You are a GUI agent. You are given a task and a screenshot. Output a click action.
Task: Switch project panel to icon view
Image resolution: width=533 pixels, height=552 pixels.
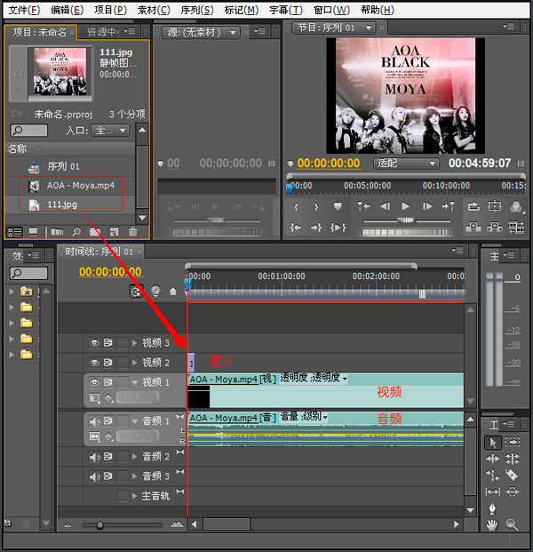[34, 232]
